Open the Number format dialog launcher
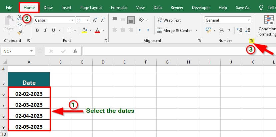This screenshot has width=276, height=137. (252, 41)
